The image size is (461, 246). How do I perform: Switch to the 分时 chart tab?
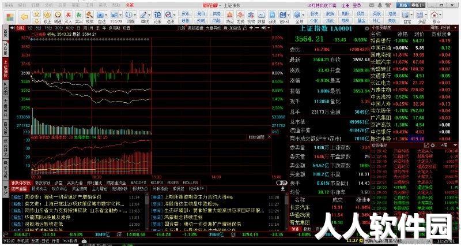tap(20, 28)
